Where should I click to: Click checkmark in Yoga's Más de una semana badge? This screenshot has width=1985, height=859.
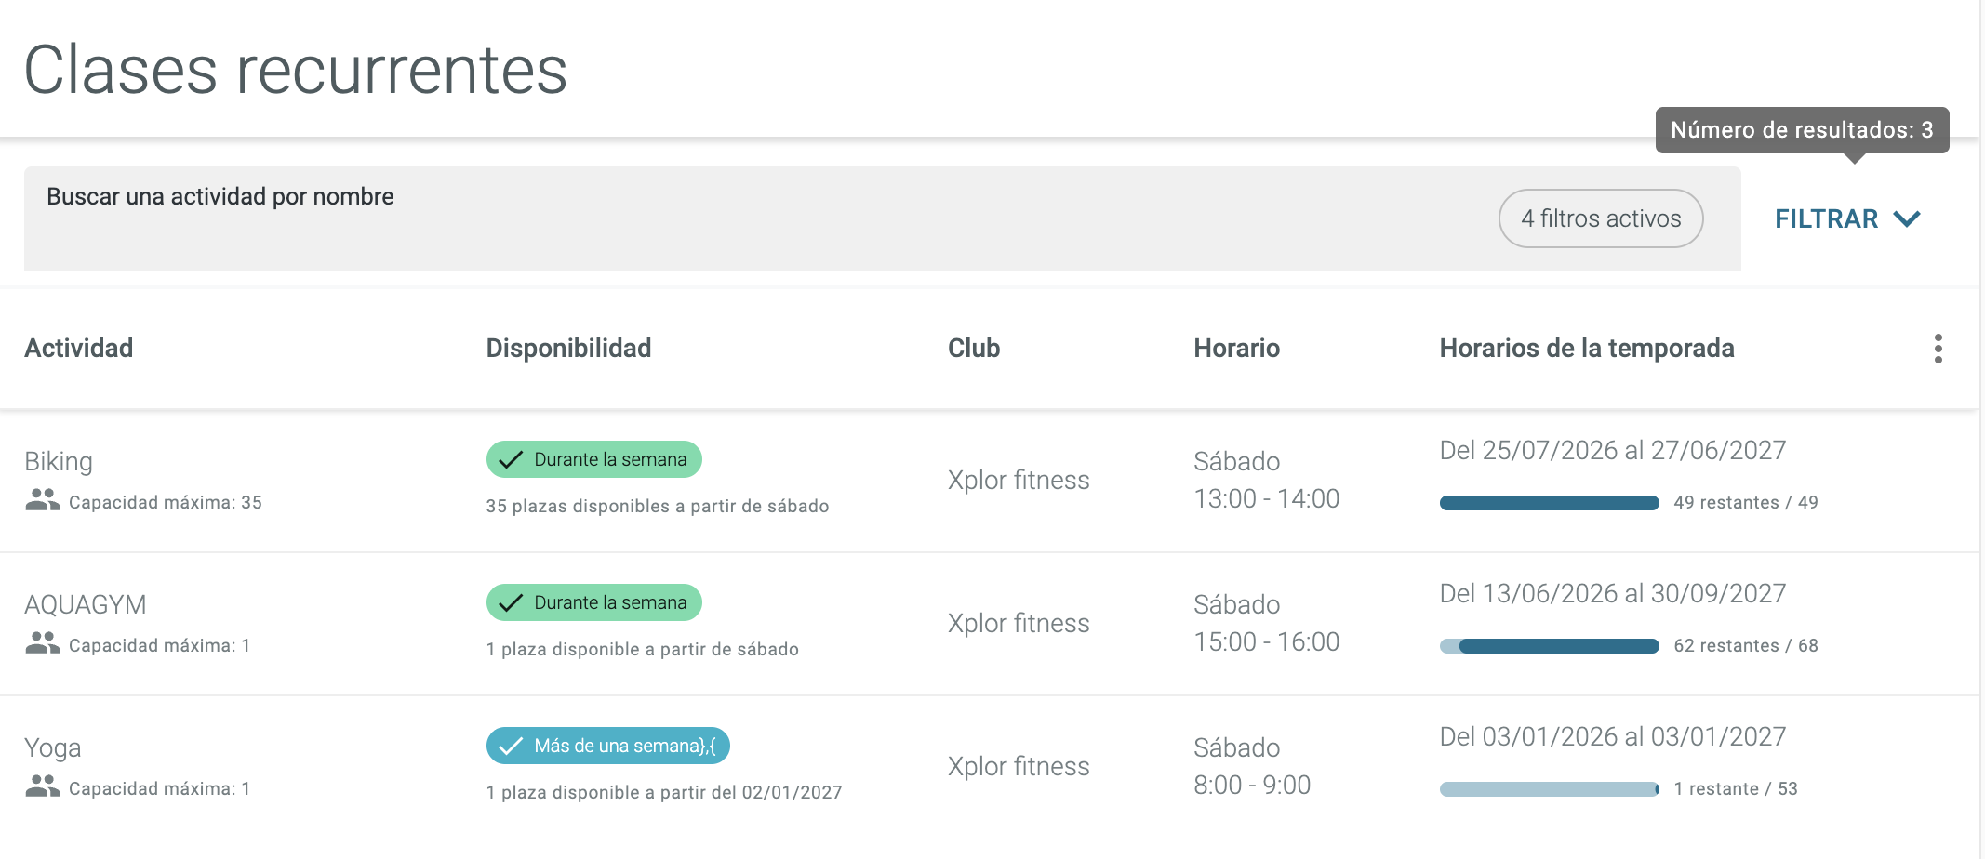[511, 746]
